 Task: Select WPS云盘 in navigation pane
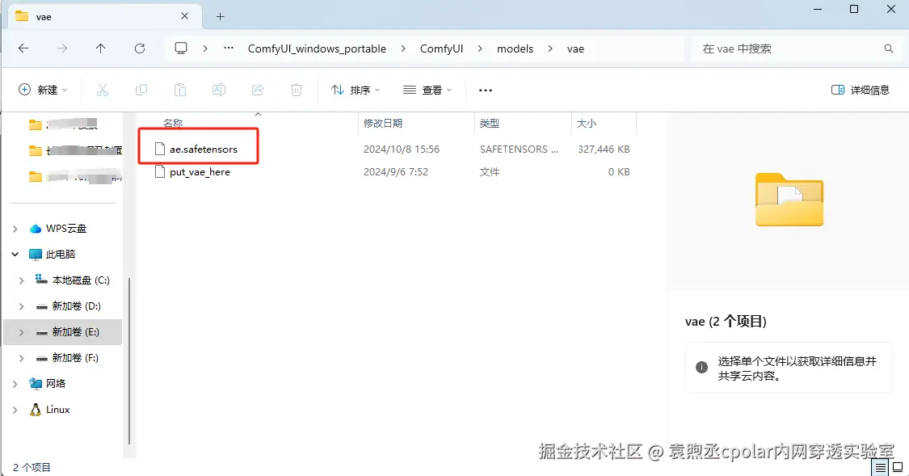[66, 229]
